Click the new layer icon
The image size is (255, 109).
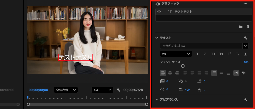click(x=248, y=26)
